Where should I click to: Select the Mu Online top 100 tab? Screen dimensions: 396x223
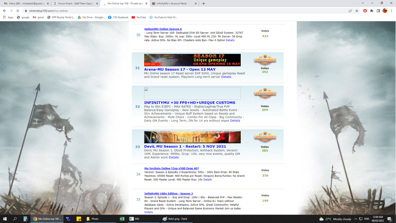[x=125, y=3]
